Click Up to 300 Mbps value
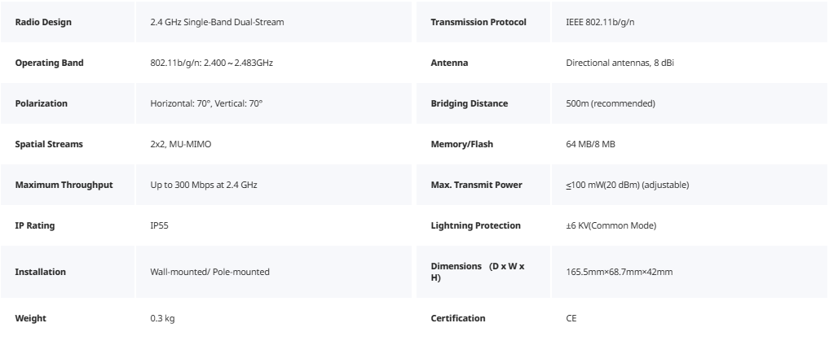The width and height of the screenshot is (829, 345). click(204, 185)
